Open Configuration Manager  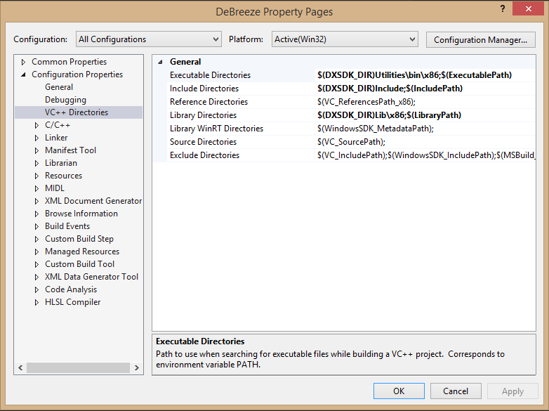click(480, 39)
